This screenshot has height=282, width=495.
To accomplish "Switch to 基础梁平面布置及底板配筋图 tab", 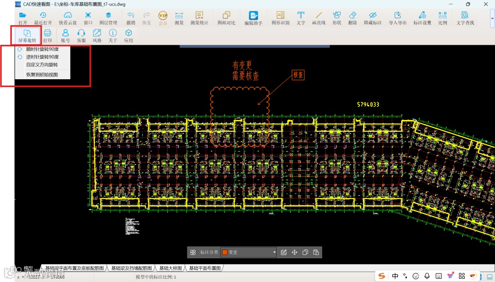I will (74, 268).
